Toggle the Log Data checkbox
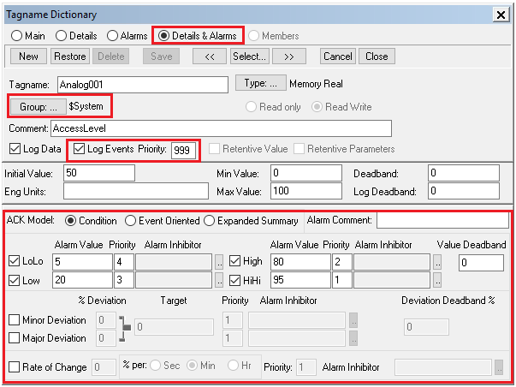The width and height of the screenshot is (516, 387). (x=15, y=149)
